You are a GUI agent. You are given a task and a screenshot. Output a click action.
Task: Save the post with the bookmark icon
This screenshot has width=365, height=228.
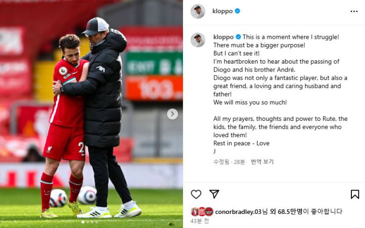point(355,194)
